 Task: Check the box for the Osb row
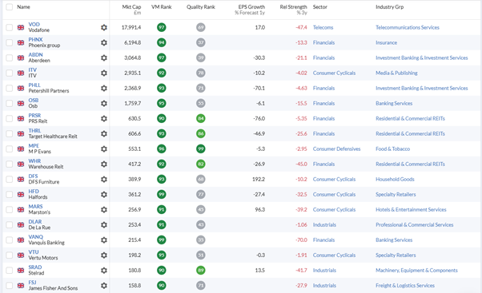10,103
